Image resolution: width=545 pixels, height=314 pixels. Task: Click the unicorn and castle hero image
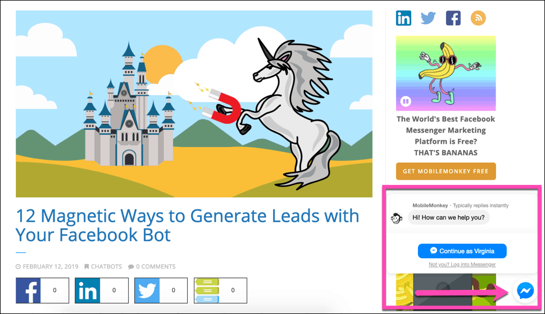click(x=194, y=104)
